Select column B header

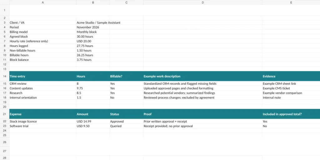coord(93,2)
